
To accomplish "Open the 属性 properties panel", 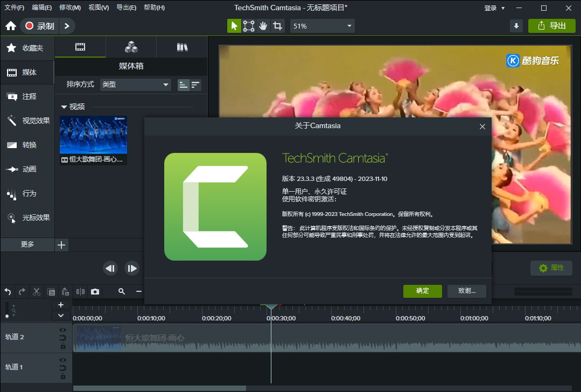I will tap(551, 268).
